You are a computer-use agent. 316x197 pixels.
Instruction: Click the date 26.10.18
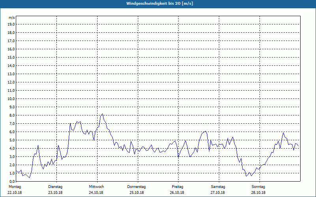pos(177,193)
